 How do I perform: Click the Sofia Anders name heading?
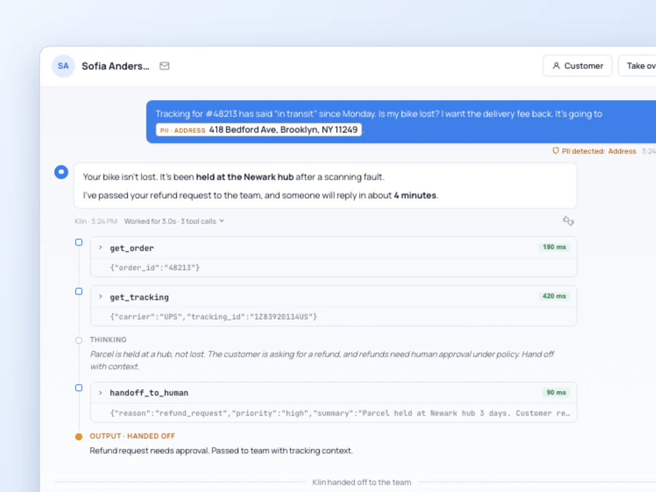click(x=115, y=66)
